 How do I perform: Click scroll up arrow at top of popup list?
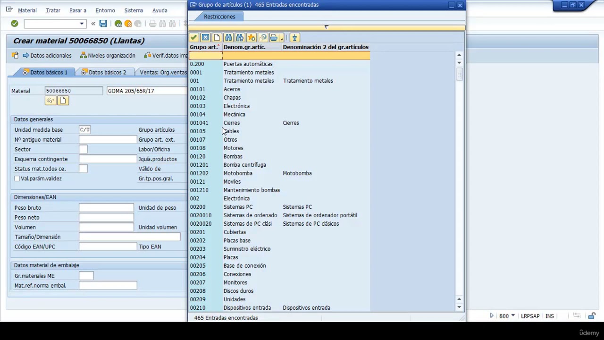click(x=459, y=55)
